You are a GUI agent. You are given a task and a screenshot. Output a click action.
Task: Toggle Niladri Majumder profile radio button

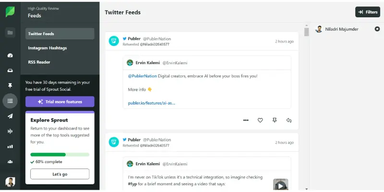pyautogui.click(x=377, y=29)
